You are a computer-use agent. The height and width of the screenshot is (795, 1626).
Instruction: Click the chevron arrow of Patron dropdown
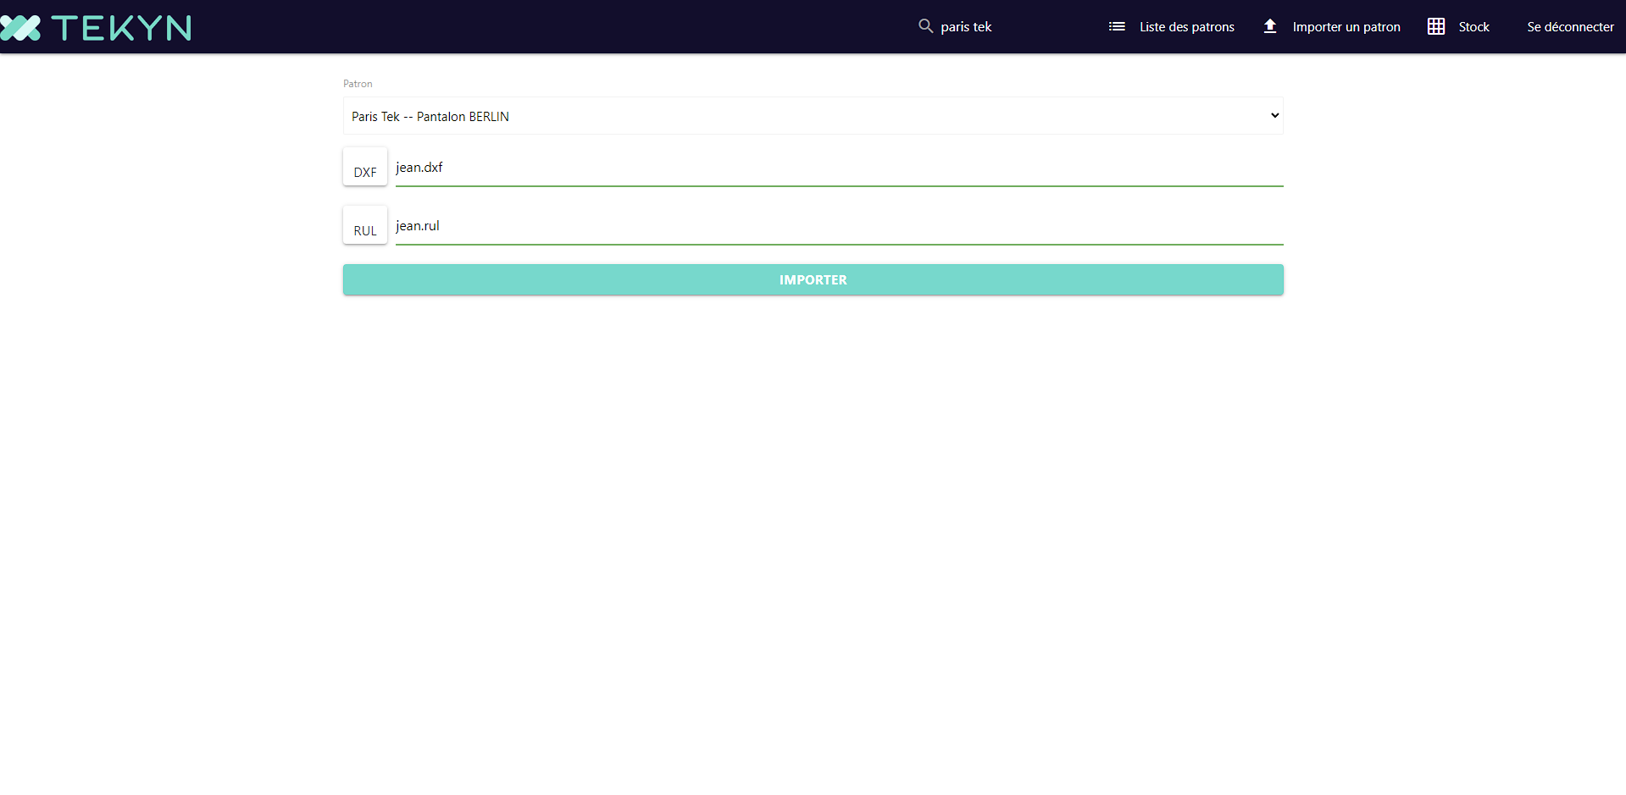1274,116
